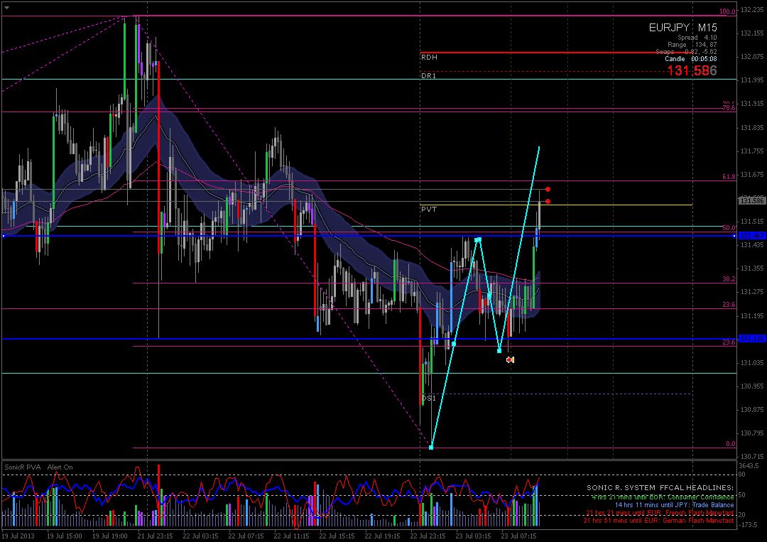Click the Candle 00:05:08 countdown
This screenshot has width=767, height=542.
[691, 59]
